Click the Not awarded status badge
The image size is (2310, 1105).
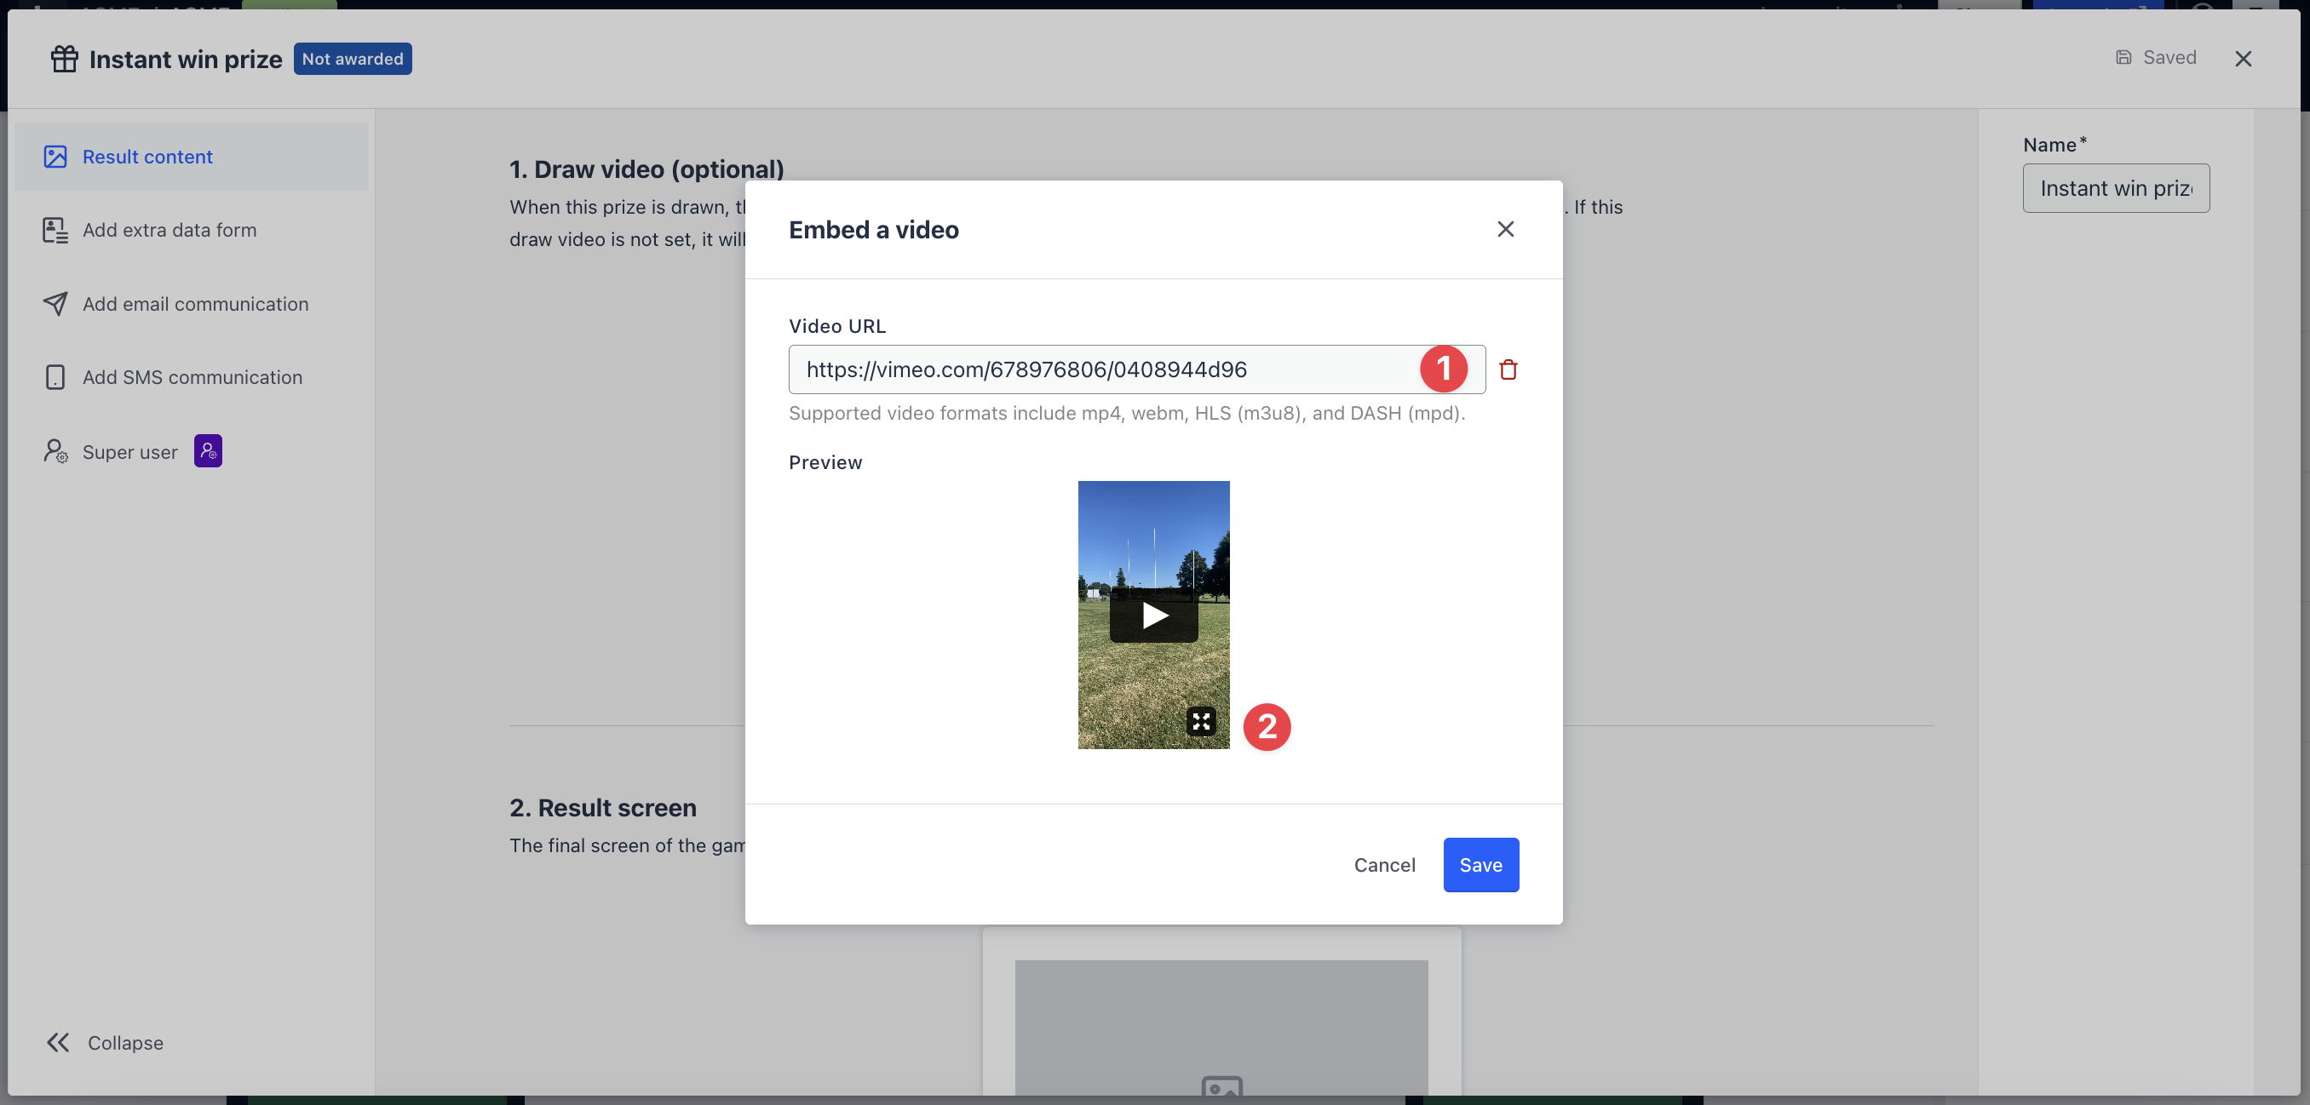(x=353, y=59)
